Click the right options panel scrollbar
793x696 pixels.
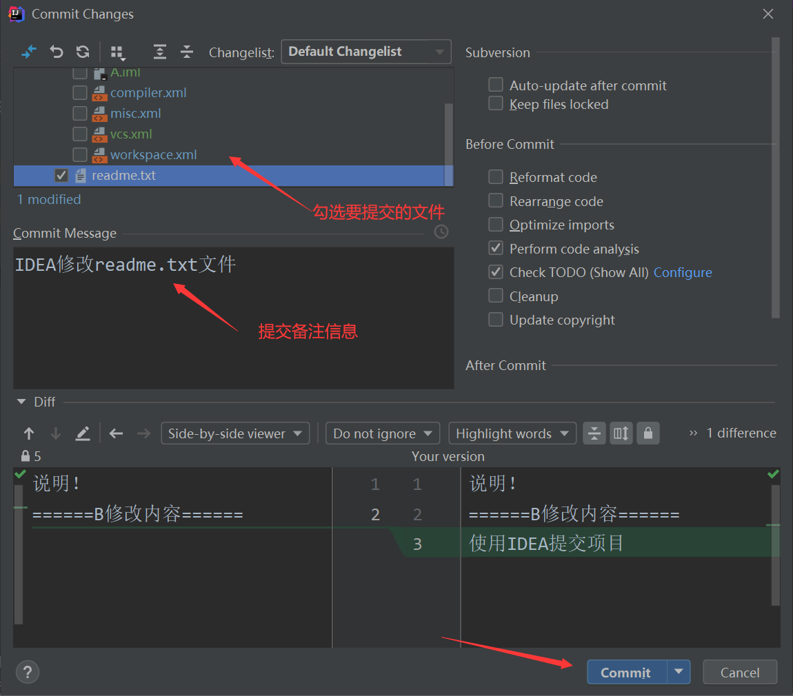[x=775, y=178]
